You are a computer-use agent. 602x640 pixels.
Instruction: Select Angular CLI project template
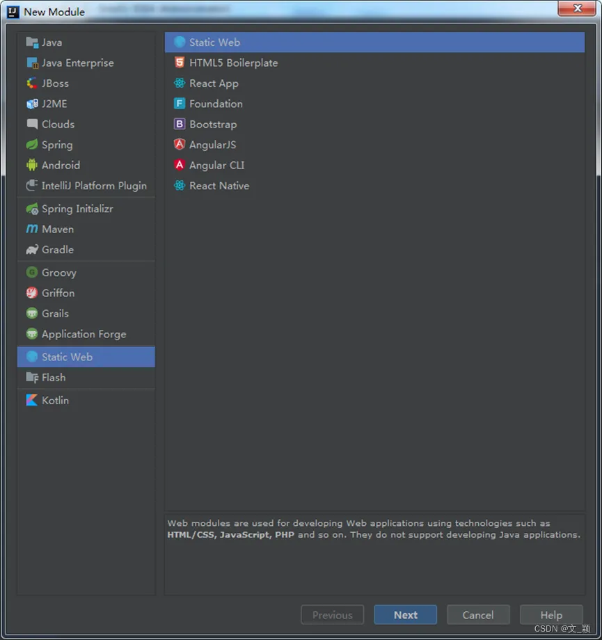coord(216,166)
